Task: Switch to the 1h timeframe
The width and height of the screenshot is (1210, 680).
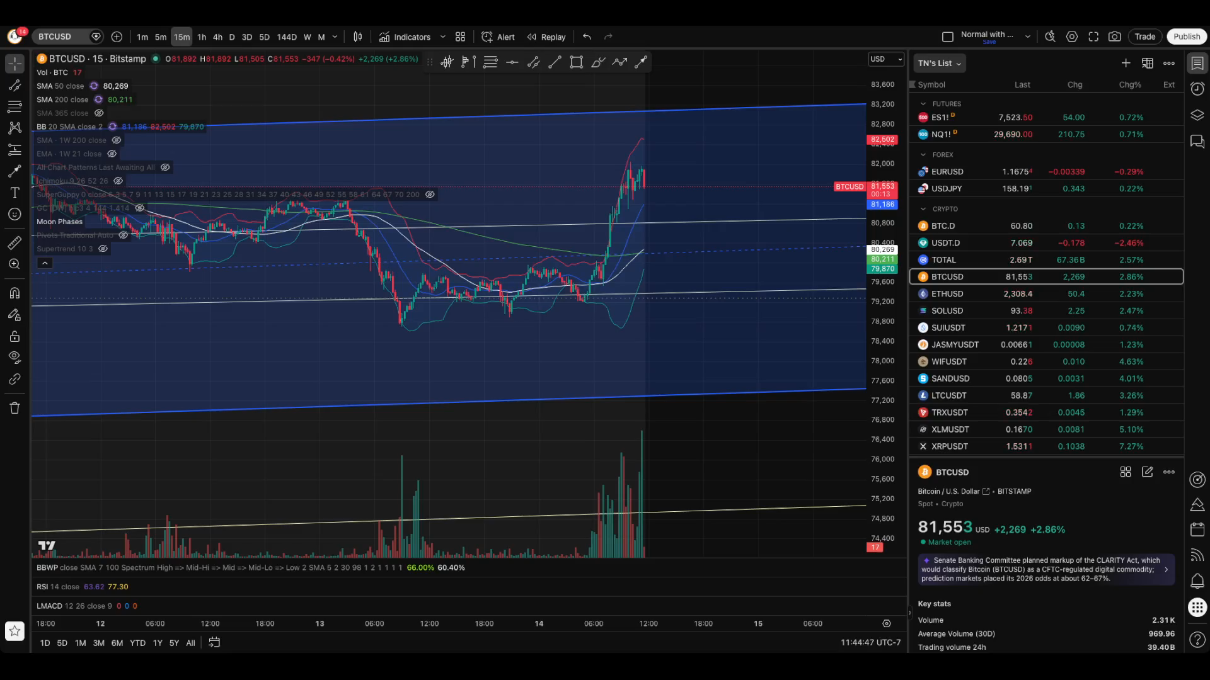Action: (x=202, y=37)
